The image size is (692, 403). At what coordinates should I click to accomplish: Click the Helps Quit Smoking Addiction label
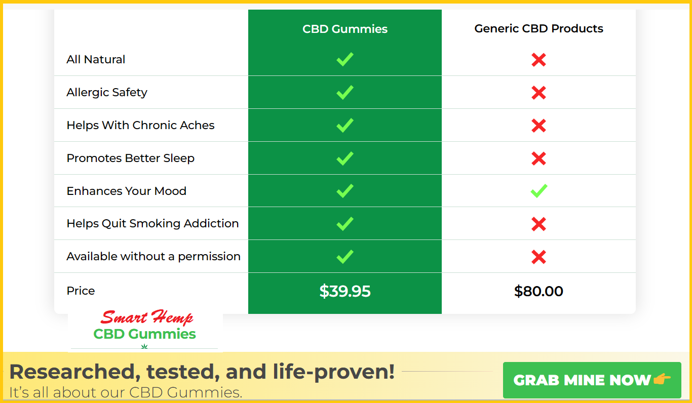(152, 223)
